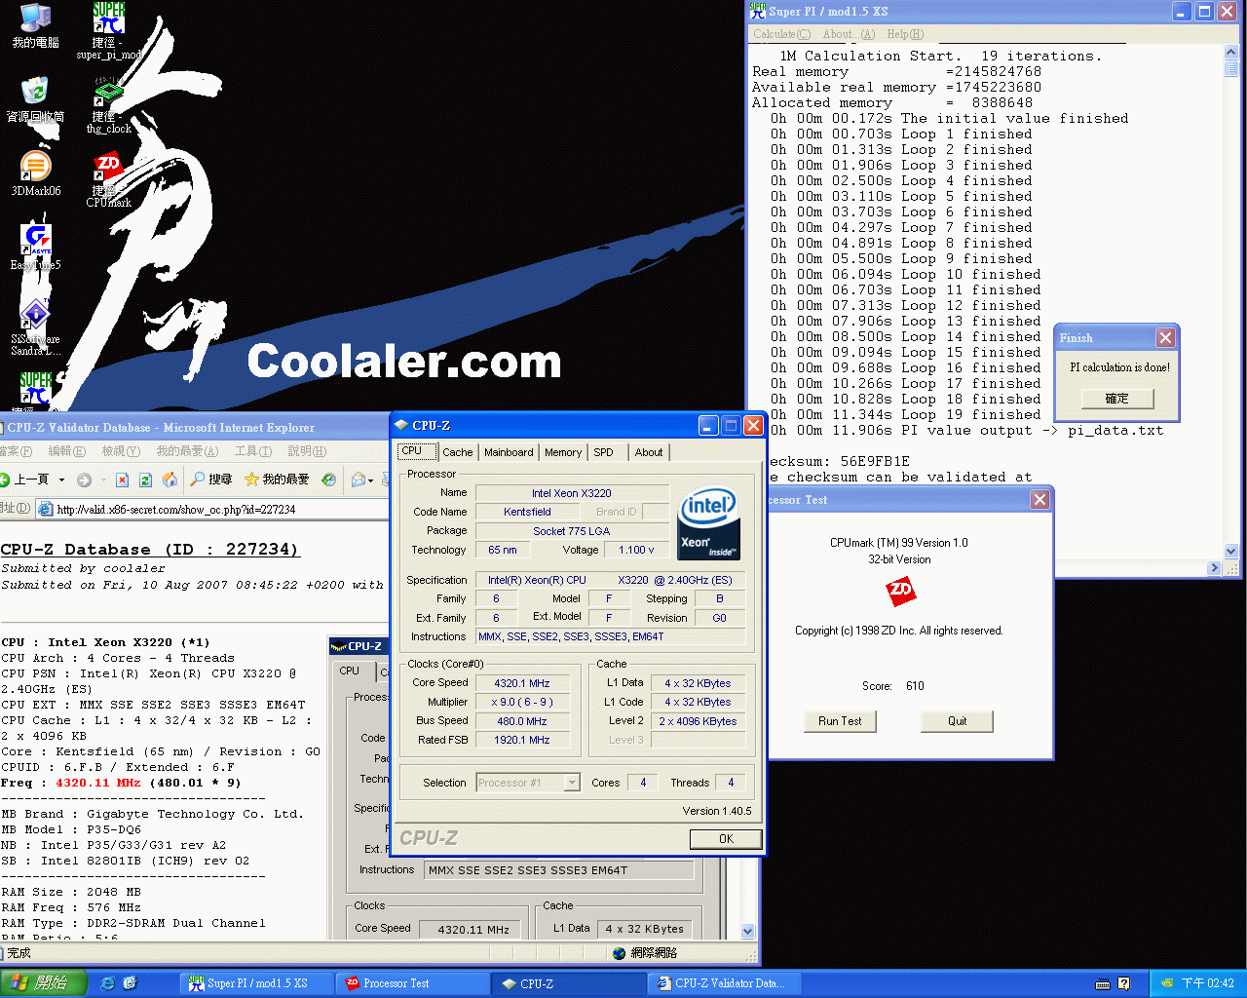This screenshot has width=1247, height=998.
Task: Click Quit in Processor Test window
Action: pos(958,721)
